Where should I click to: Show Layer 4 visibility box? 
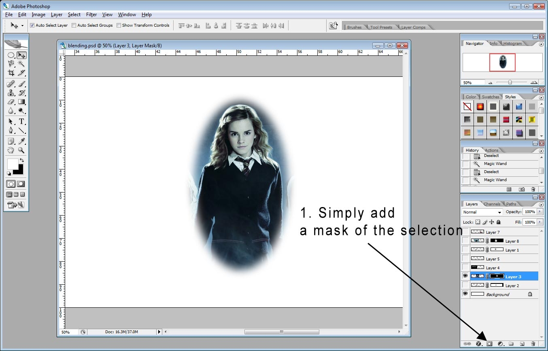click(465, 267)
